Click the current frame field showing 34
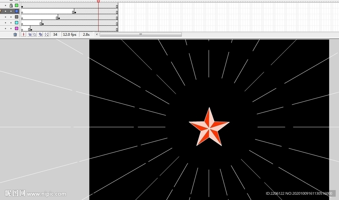This screenshot has width=339, height=200. [x=55, y=34]
